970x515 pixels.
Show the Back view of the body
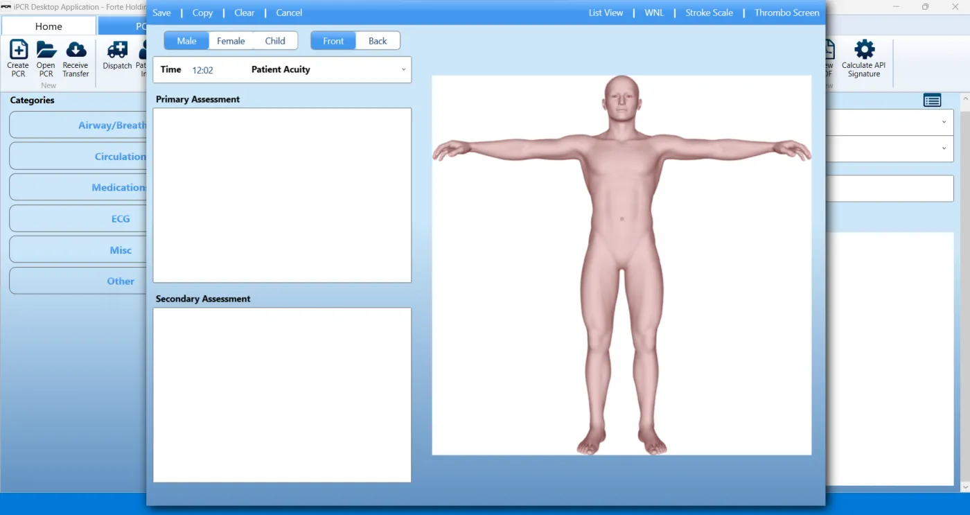click(378, 41)
